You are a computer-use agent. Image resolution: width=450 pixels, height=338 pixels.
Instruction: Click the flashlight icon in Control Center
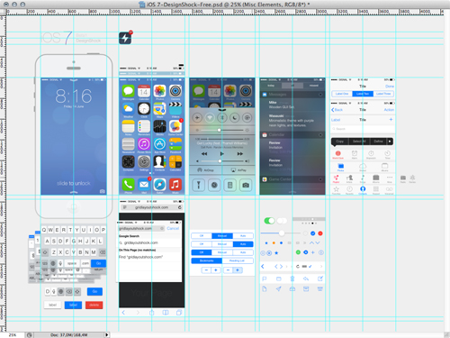[x=198, y=185]
